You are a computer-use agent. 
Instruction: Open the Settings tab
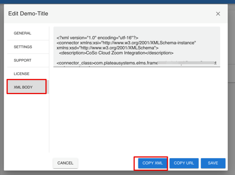tap(23, 47)
